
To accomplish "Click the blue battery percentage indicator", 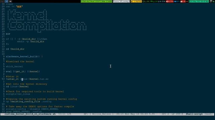I will [x=177, y=1].
